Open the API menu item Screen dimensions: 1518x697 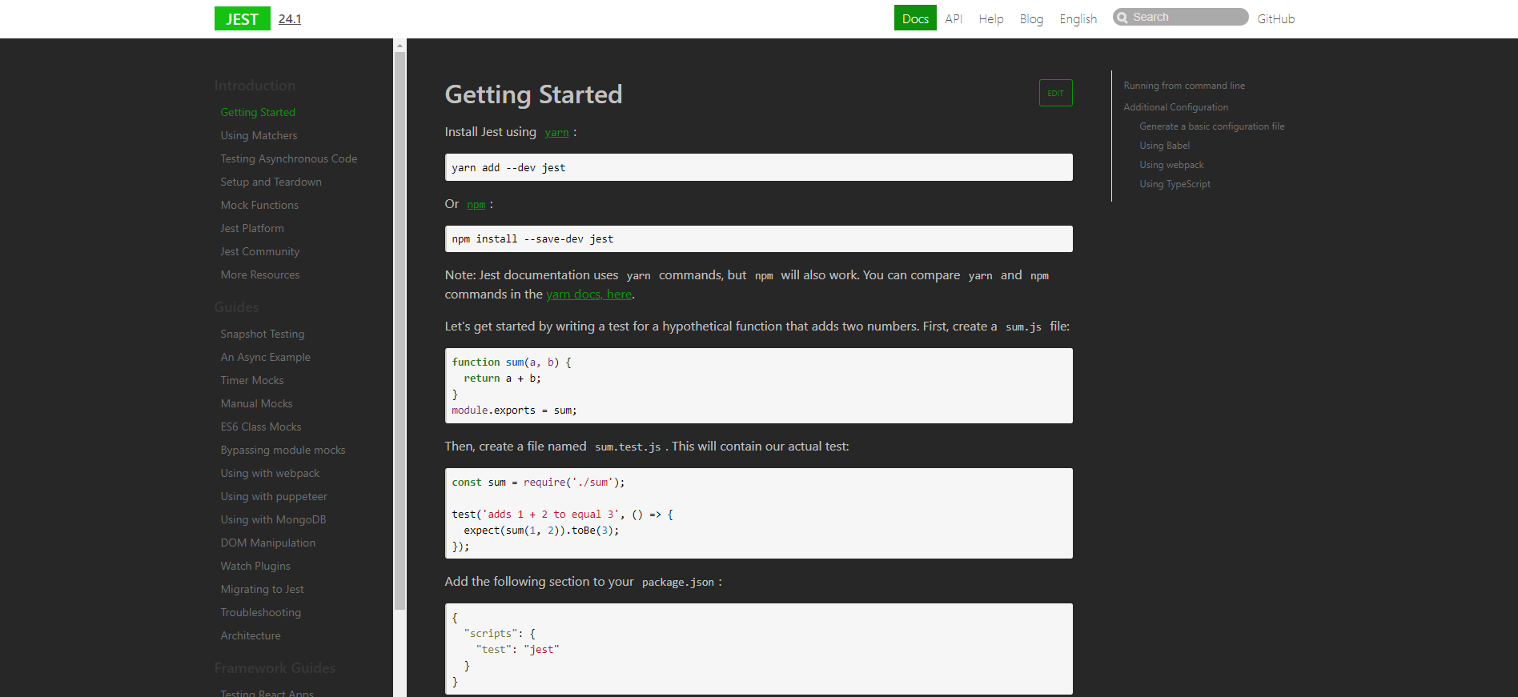pyautogui.click(x=954, y=18)
